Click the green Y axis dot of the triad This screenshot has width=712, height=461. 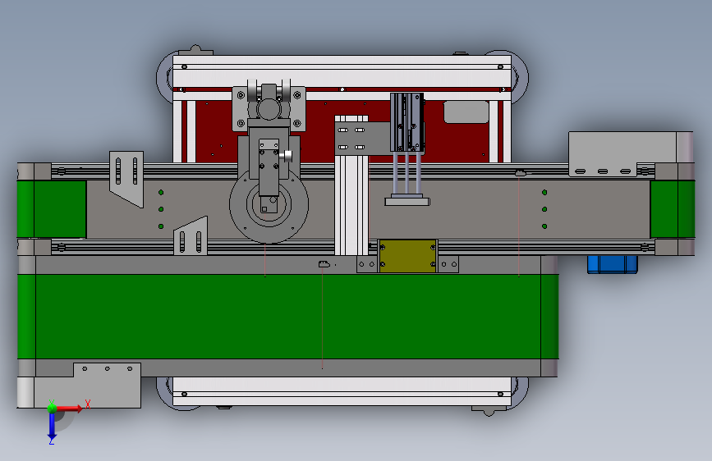pos(52,408)
